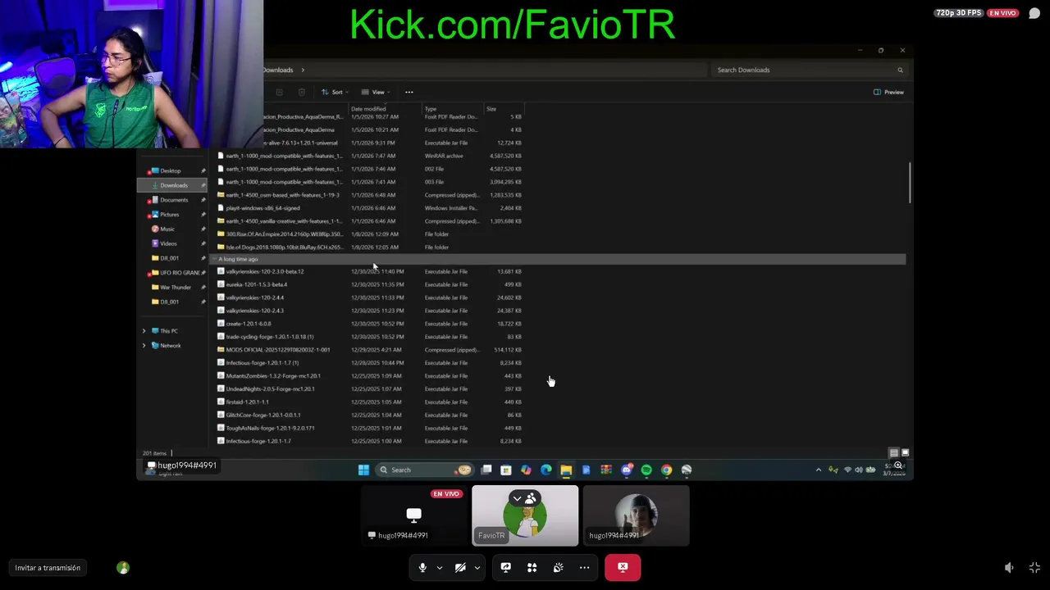Select file playit-windows-x86_64-signed

[262, 208]
